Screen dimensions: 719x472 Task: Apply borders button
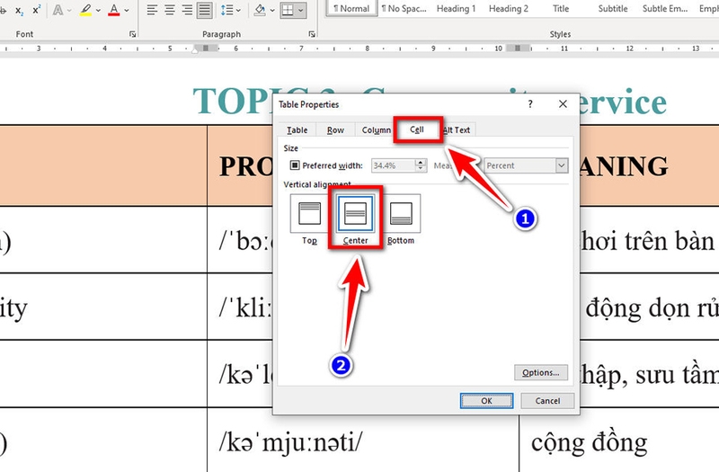pos(288,10)
